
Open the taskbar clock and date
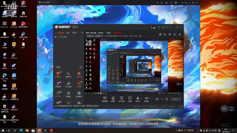pyautogui.click(x=226, y=131)
